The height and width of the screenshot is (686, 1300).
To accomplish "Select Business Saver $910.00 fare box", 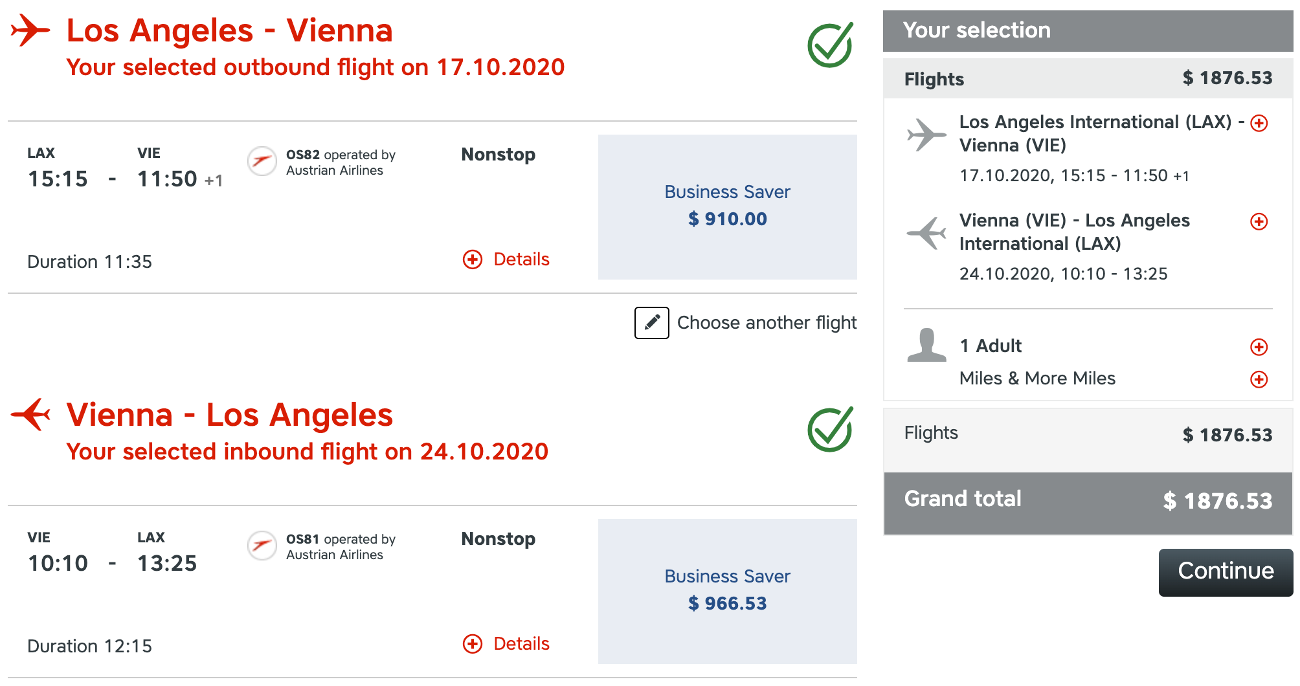I will click(x=727, y=206).
